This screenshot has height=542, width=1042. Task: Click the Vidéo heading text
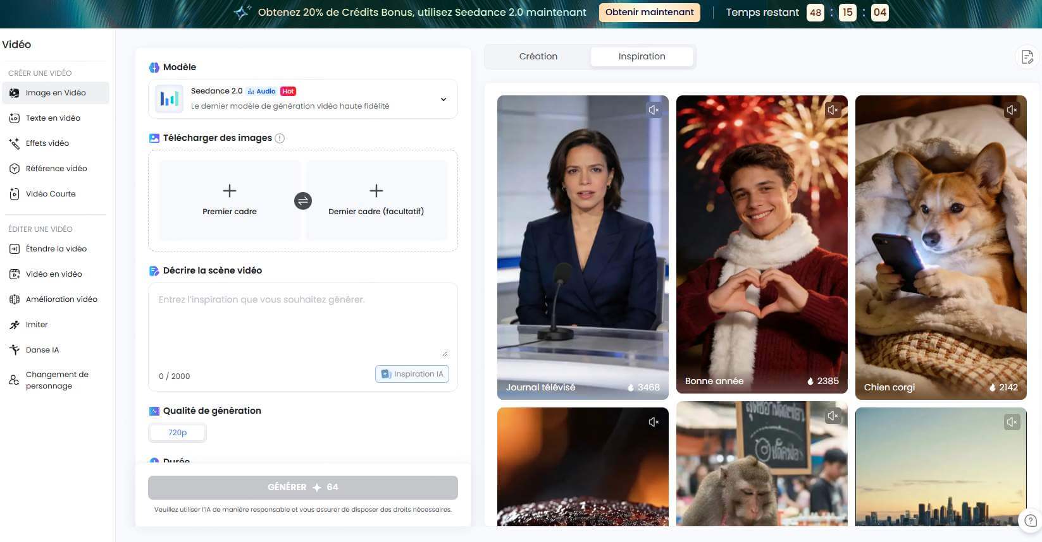(16, 45)
